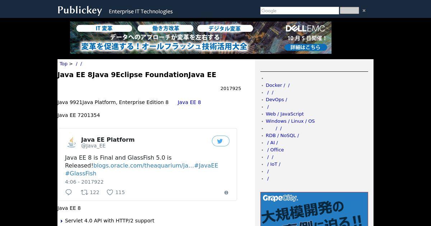This screenshot has height=226, width=431.
Task: Click the Twitter bird button in tweet
Action: (221, 141)
